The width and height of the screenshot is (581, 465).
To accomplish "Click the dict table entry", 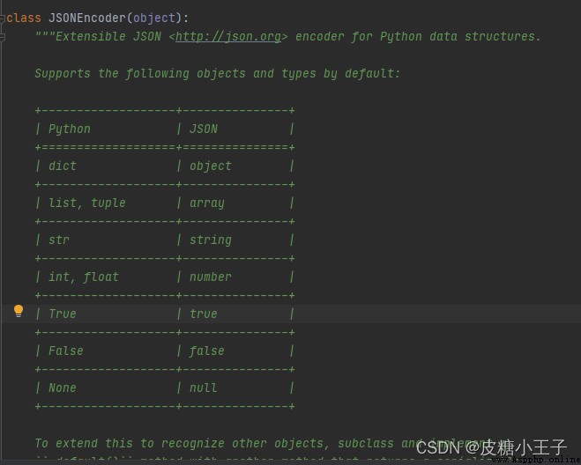I will (63, 166).
